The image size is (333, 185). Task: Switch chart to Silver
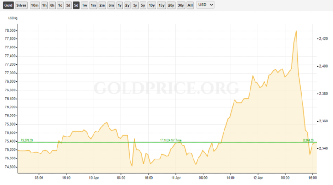21,5
